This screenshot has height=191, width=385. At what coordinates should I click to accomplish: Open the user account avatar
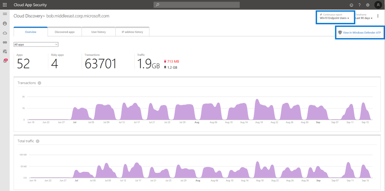pyautogui.click(x=378, y=5)
